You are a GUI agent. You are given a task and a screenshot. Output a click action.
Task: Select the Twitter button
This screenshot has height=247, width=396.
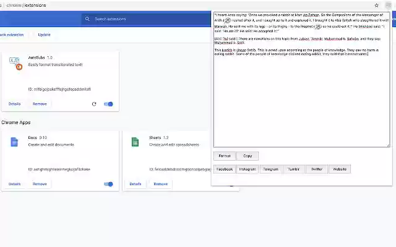[x=317, y=169]
